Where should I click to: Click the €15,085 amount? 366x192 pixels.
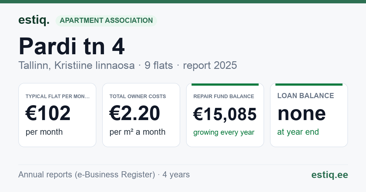pyautogui.click(x=225, y=115)
